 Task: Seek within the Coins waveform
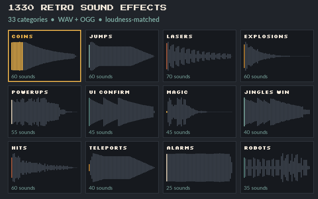point(44,56)
